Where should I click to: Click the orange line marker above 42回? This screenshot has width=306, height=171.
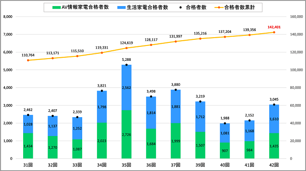coord(274,32)
